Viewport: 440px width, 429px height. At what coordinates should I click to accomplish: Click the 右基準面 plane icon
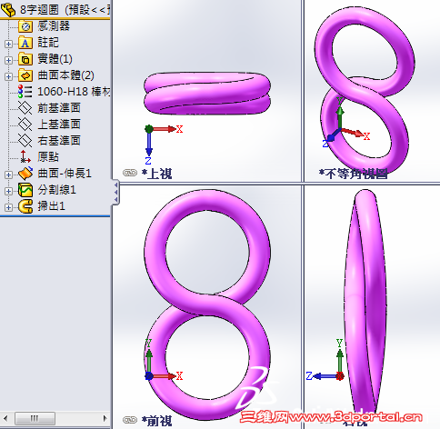point(25,141)
